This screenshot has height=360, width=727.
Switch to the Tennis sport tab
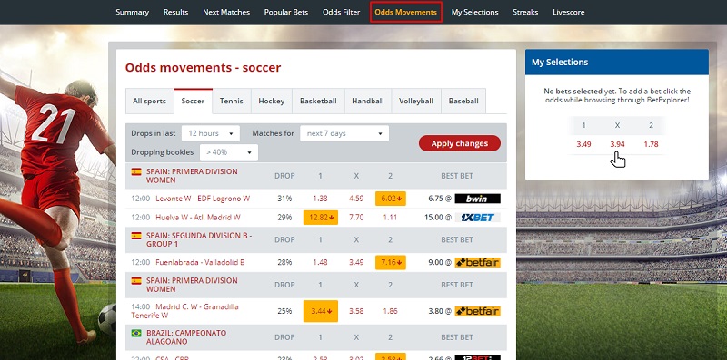tap(232, 101)
